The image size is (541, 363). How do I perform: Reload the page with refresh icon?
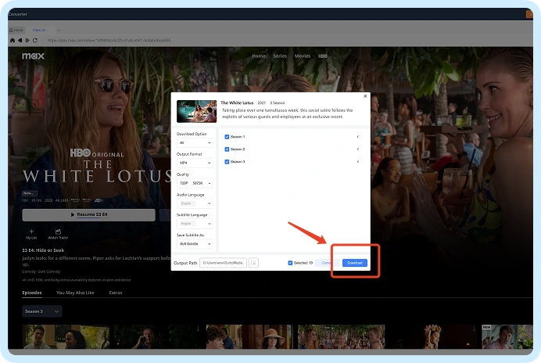pos(35,41)
